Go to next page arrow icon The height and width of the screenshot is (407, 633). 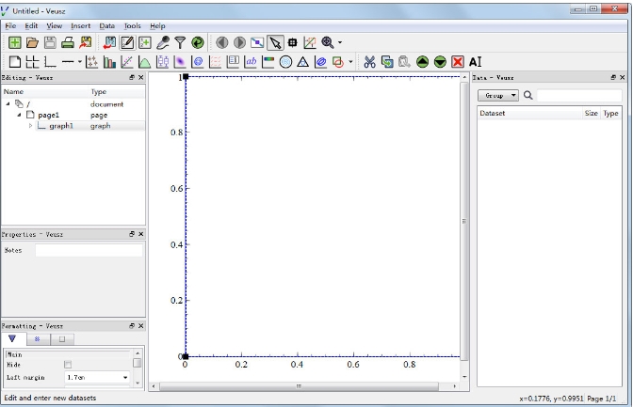click(x=239, y=42)
